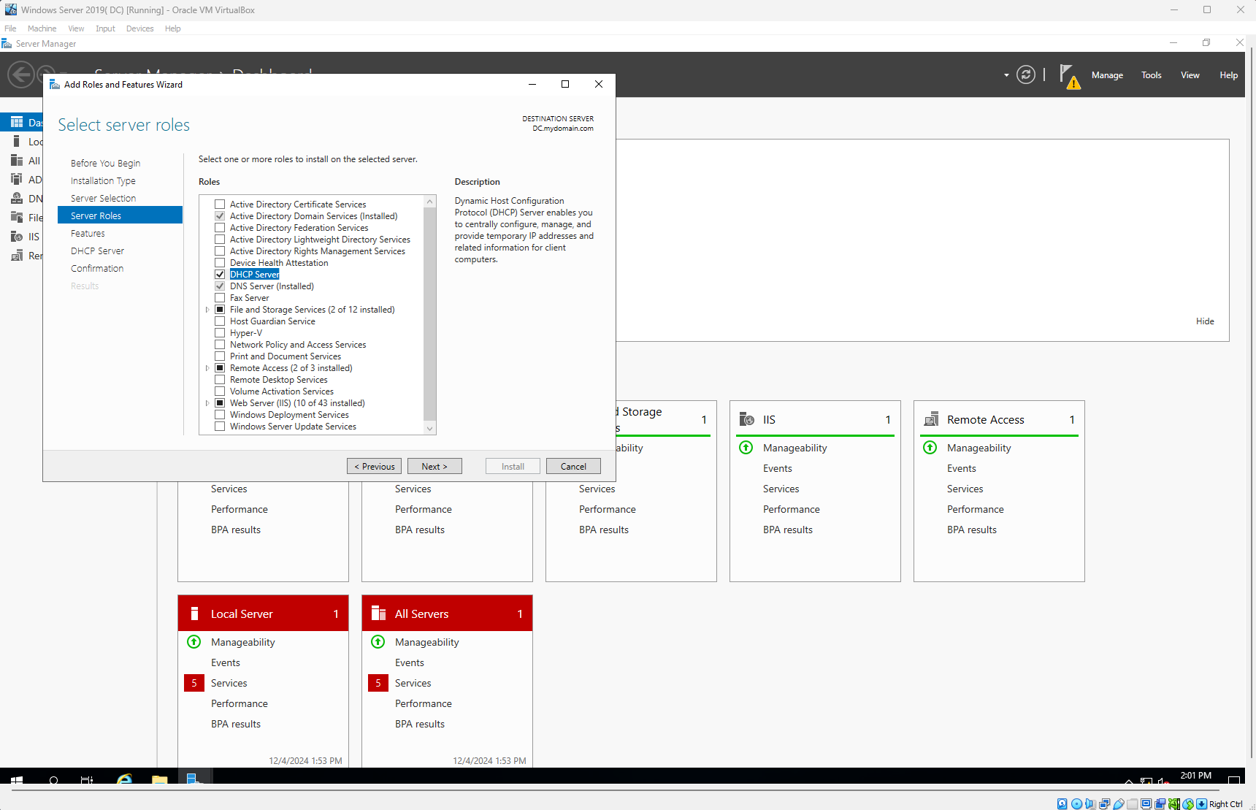Open File Explorer from the taskbar

point(160,779)
